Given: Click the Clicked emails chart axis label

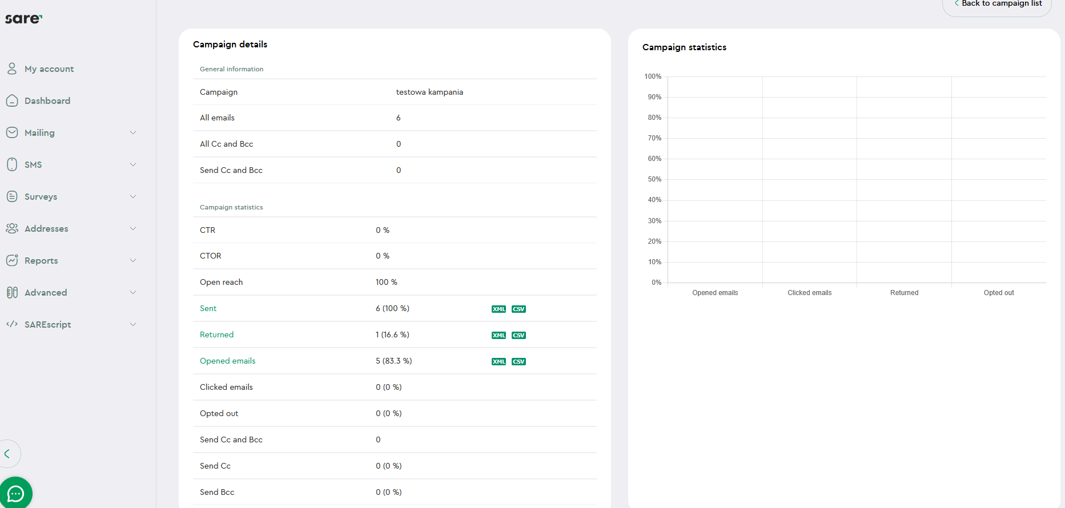Looking at the screenshot, I should click(x=809, y=293).
